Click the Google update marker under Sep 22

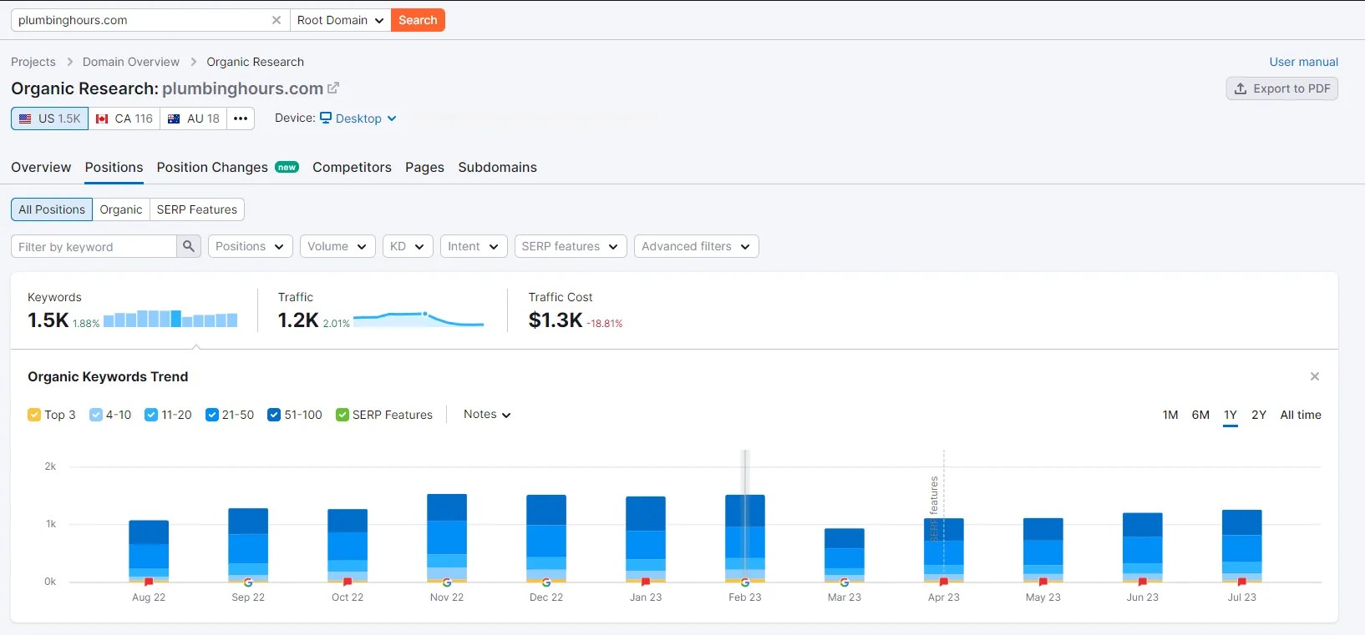pos(248,582)
